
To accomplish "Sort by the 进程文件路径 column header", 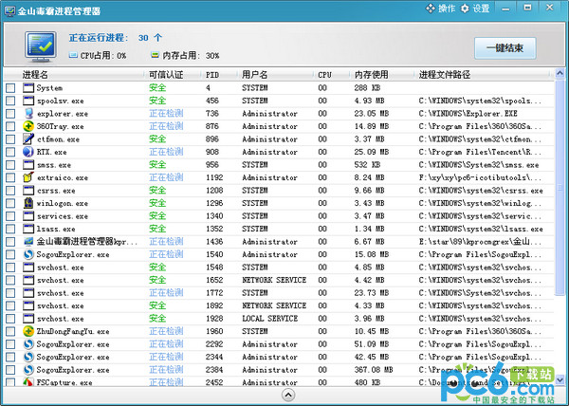I will (445, 75).
